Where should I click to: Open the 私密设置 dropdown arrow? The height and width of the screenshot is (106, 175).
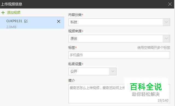[113, 71]
